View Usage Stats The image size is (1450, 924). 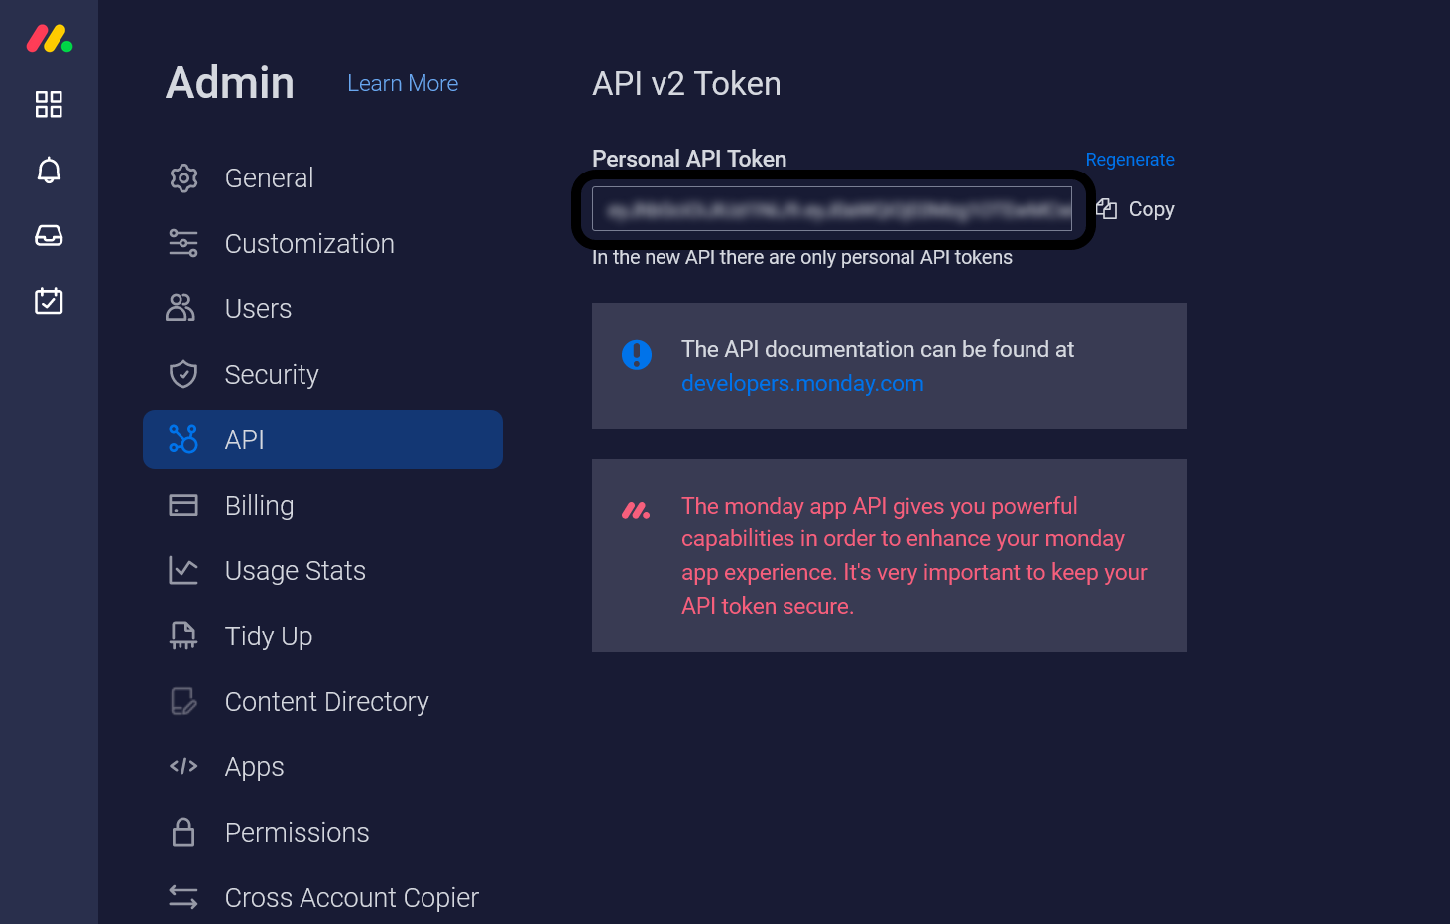coord(322,571)
